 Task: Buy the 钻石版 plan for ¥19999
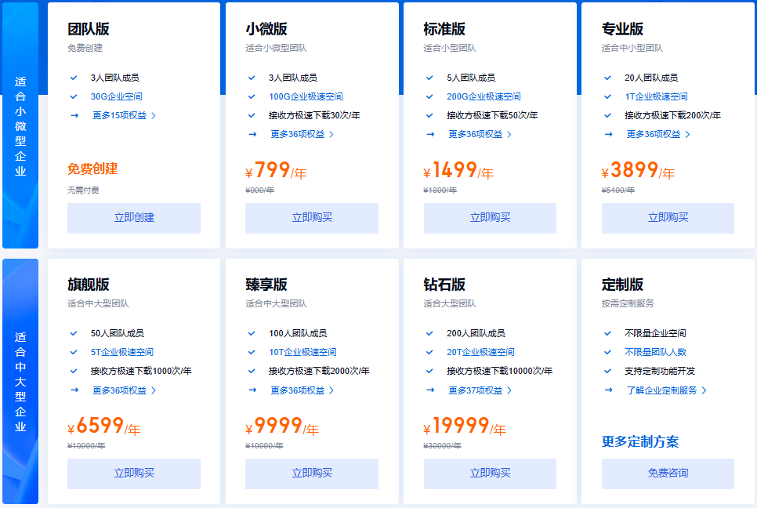coord(490,474)
